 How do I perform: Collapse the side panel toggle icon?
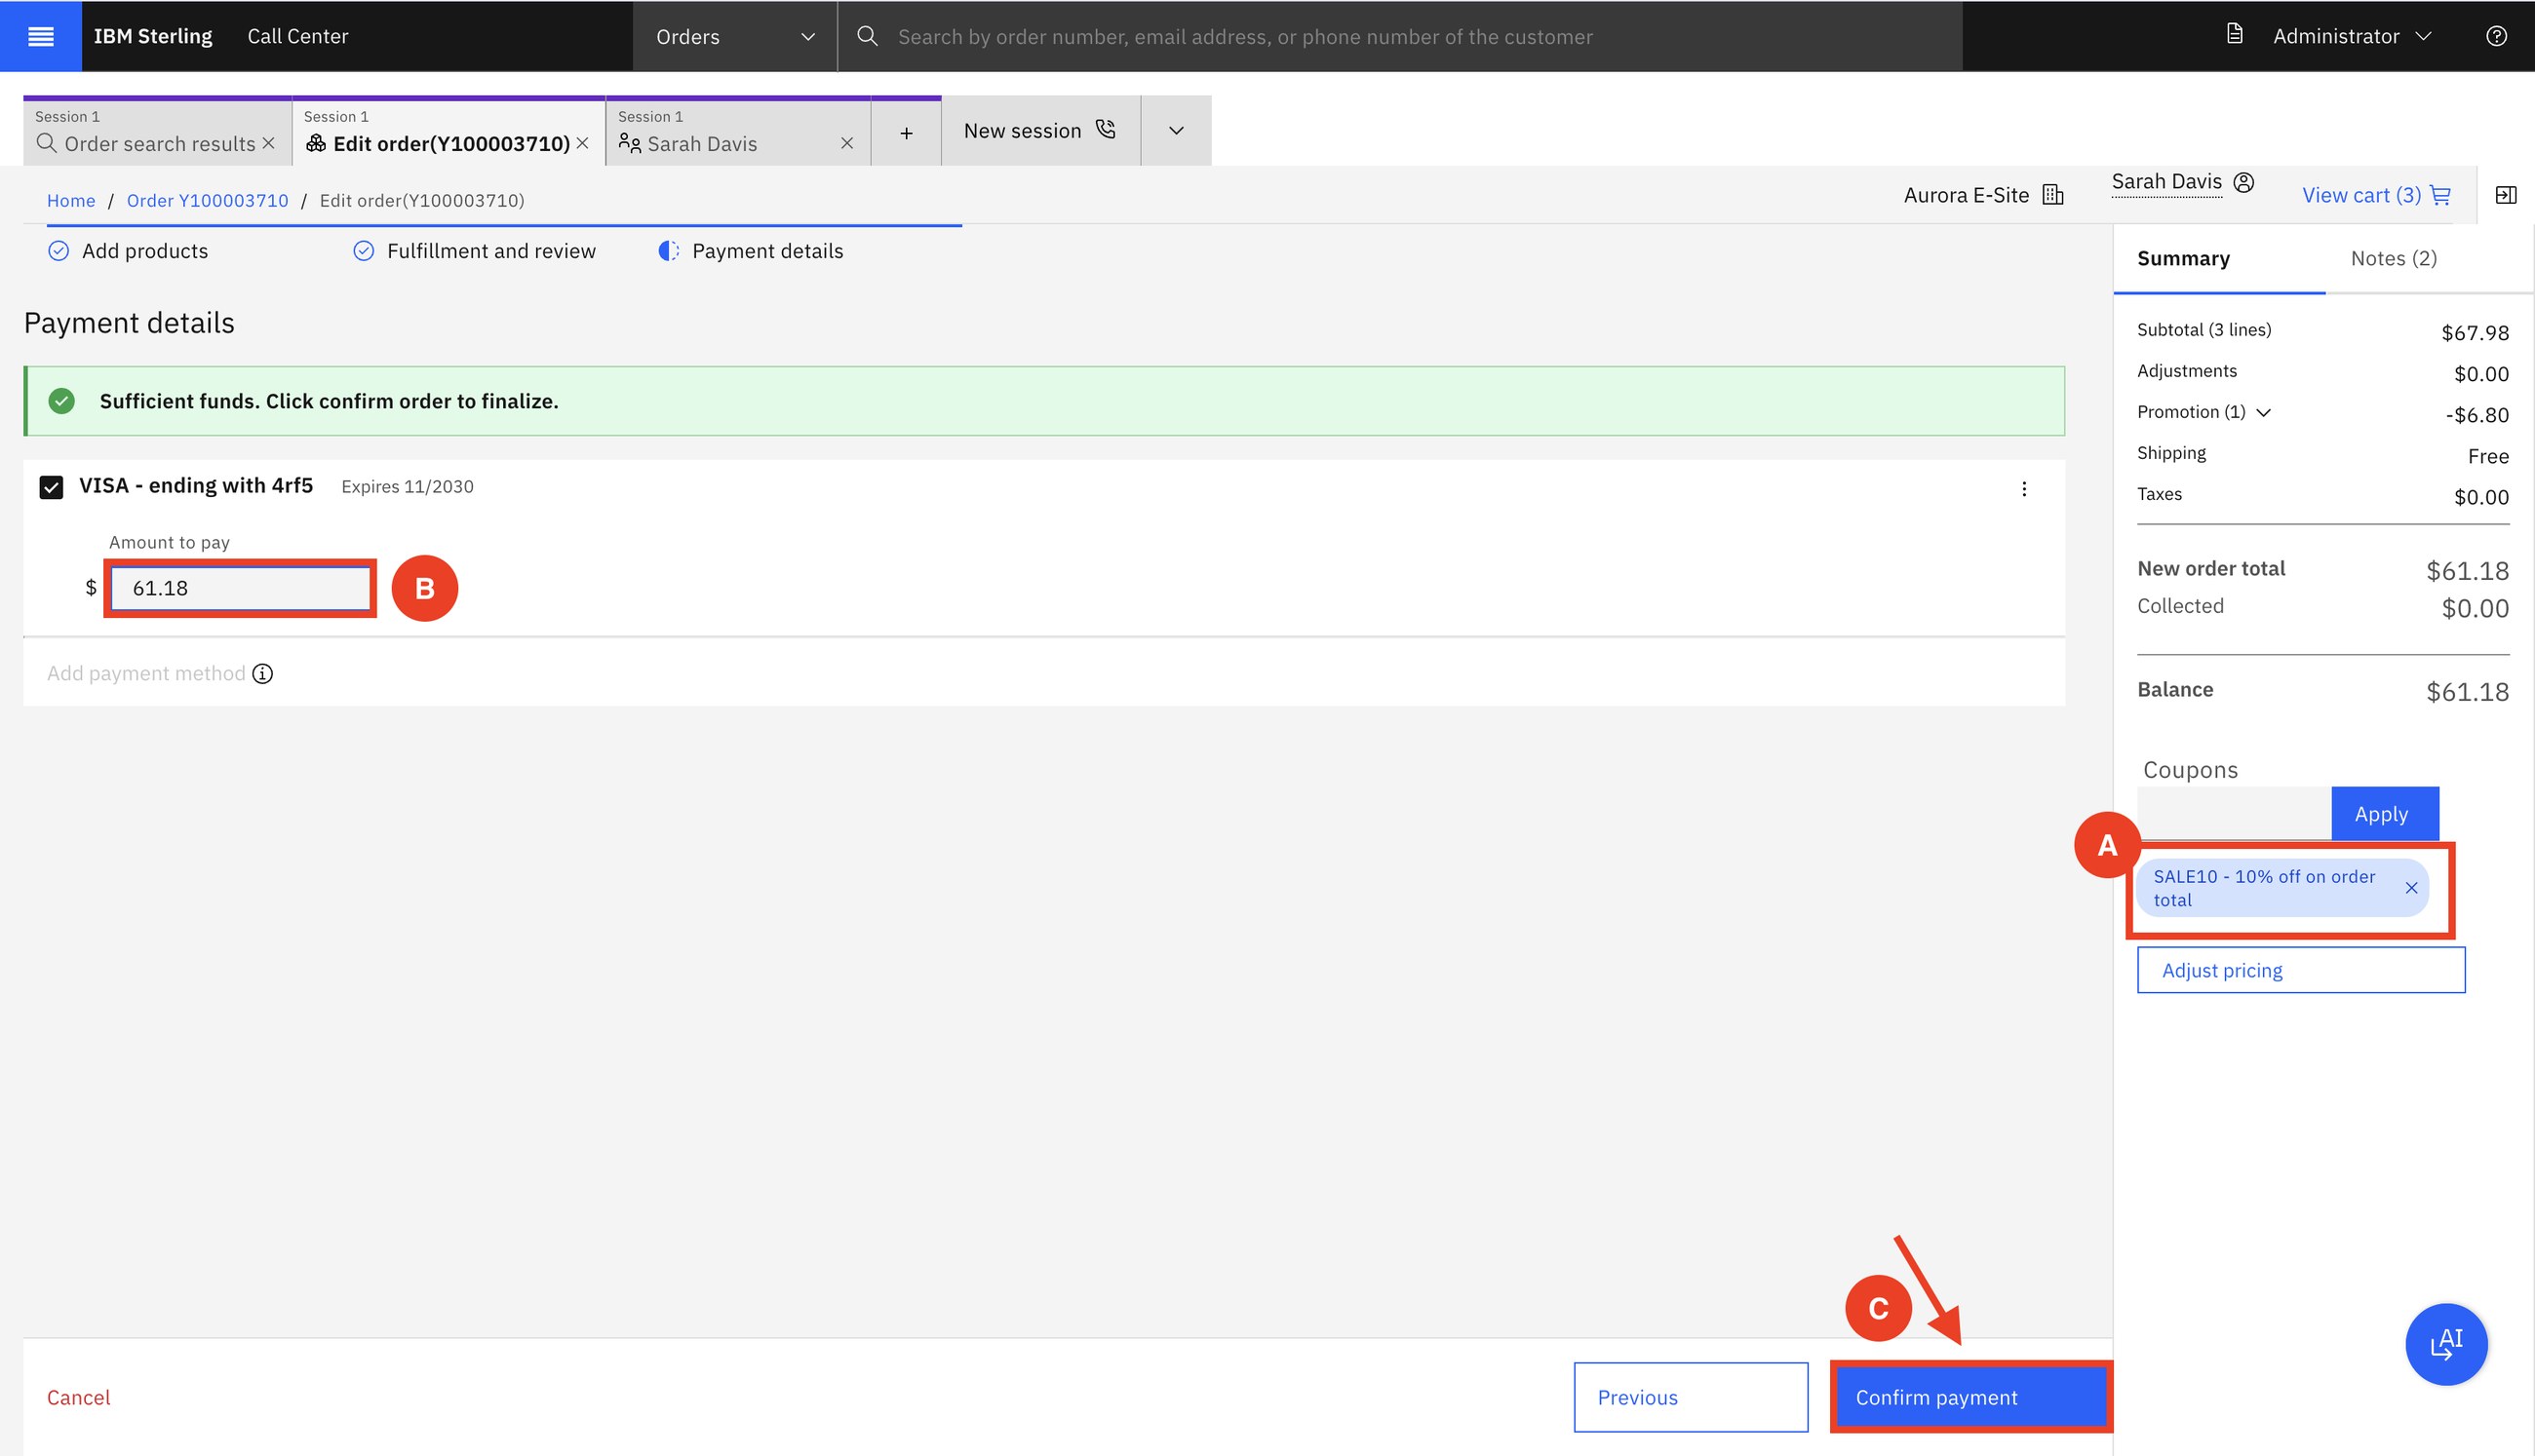(x=2506, y=195)
